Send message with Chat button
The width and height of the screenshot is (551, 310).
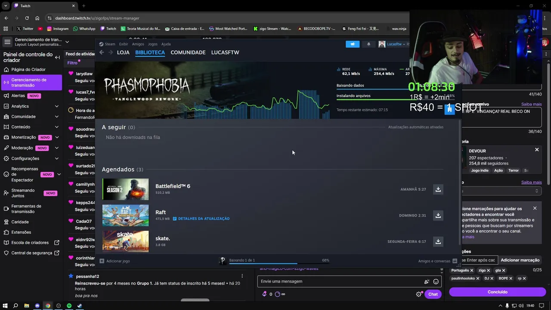(433, 294)
